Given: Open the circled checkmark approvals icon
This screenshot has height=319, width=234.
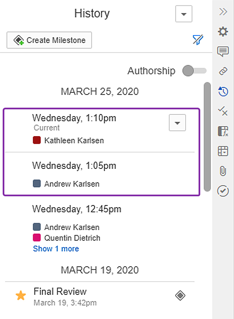Looking at the screenshot, I should click(x=223, y=191).
